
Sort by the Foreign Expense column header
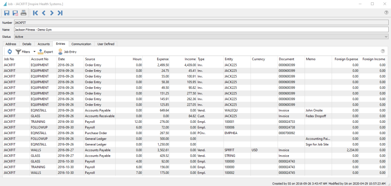[345, 59]
